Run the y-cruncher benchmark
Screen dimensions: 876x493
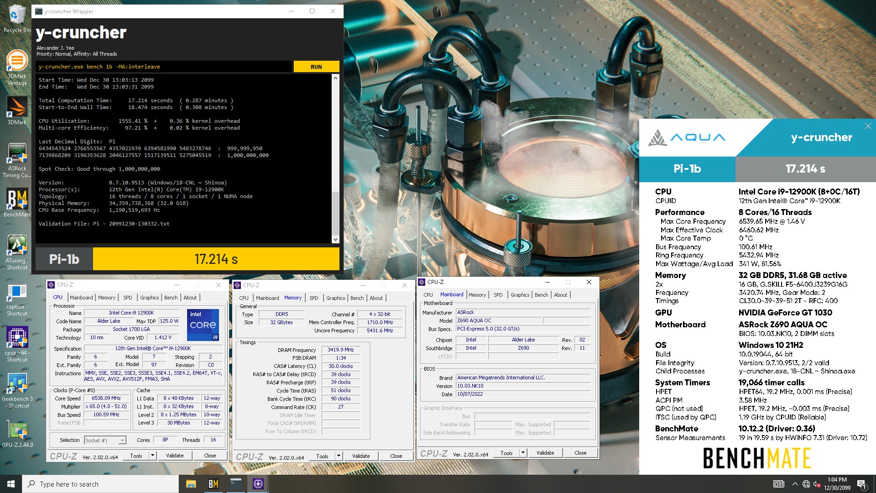(316, 67)
